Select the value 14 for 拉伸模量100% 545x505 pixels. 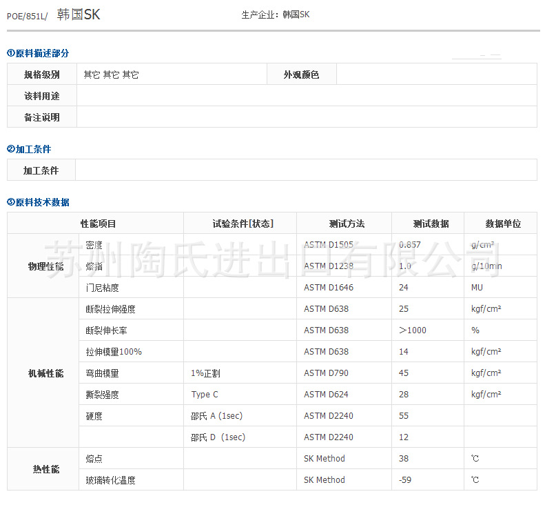404,352
